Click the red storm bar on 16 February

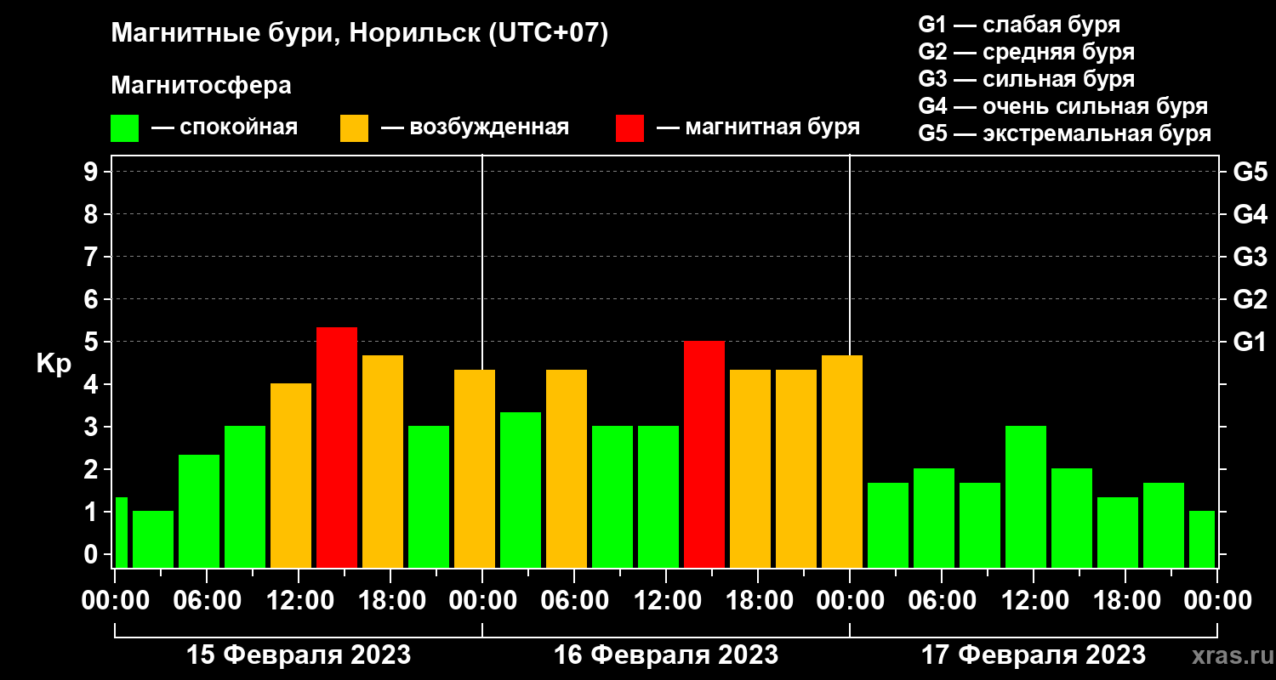click(704, 454)
